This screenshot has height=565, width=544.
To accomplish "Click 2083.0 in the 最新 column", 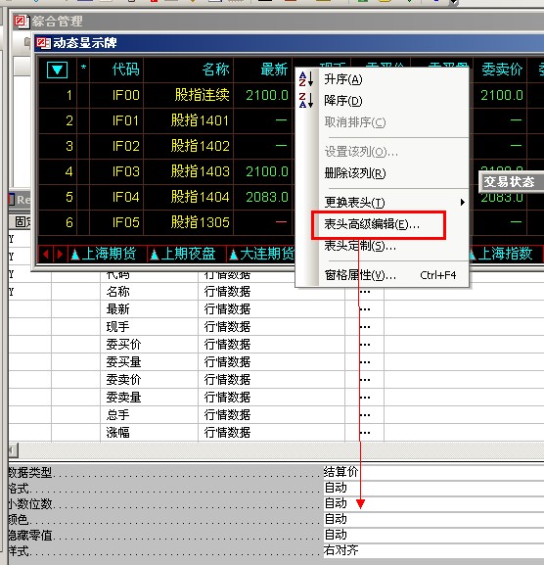I will point(267,197).
